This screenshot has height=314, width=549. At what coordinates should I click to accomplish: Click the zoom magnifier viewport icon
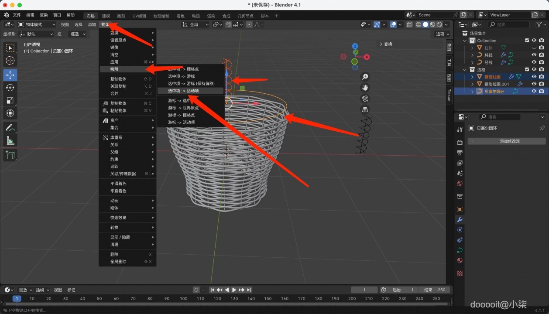pos(365,77)
